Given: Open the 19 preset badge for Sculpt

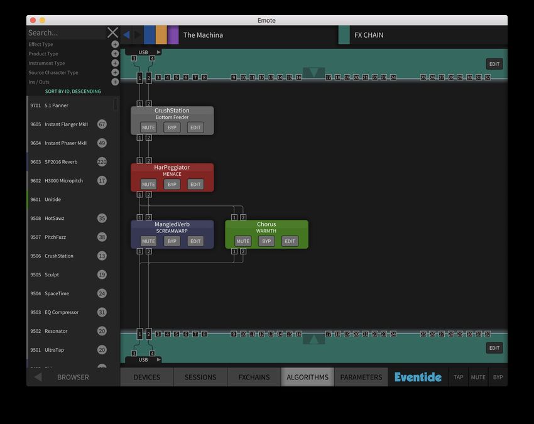Looking at the screenshot, I should 102,275.
